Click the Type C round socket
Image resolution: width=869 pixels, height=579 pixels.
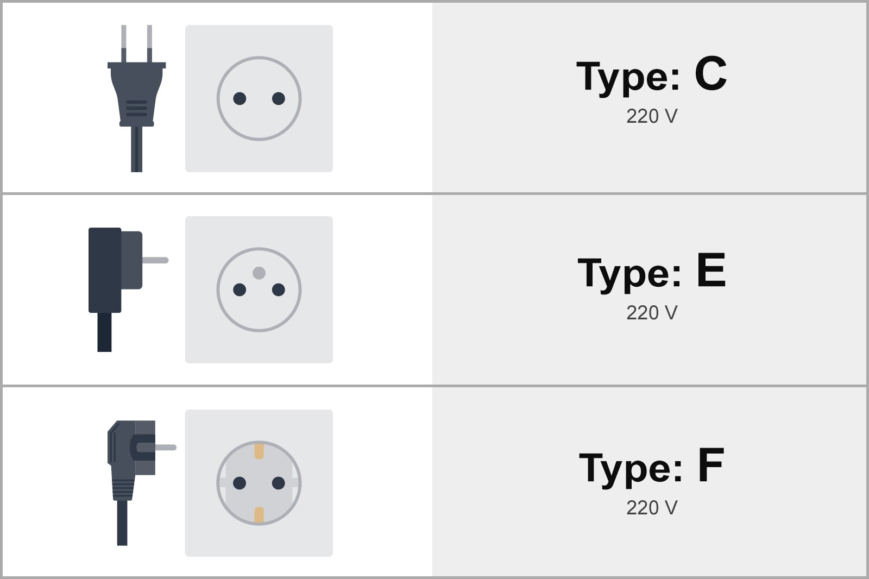pos(259,98)
